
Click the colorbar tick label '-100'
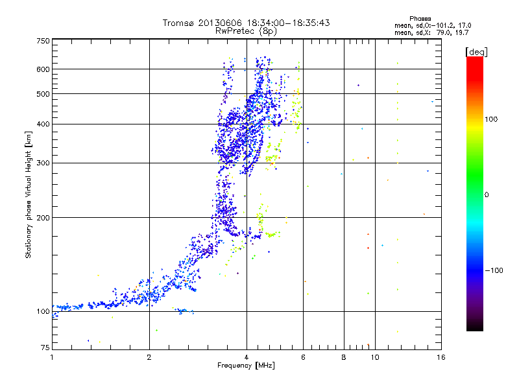click(494, 270)
